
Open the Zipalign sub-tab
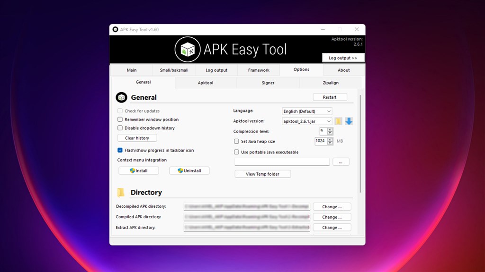coord(330,83)
